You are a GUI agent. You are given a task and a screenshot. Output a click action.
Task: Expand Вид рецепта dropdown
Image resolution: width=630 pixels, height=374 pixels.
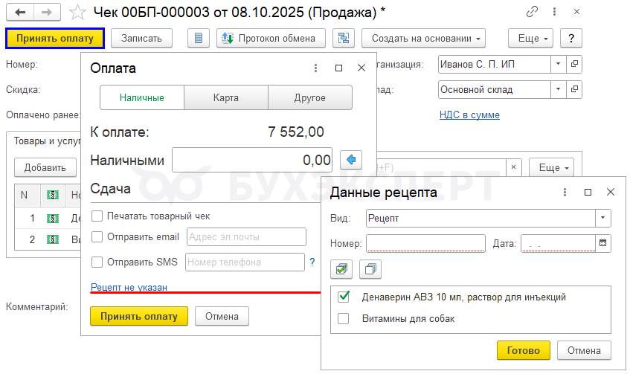pyautogui.click(x=602, y=218)
